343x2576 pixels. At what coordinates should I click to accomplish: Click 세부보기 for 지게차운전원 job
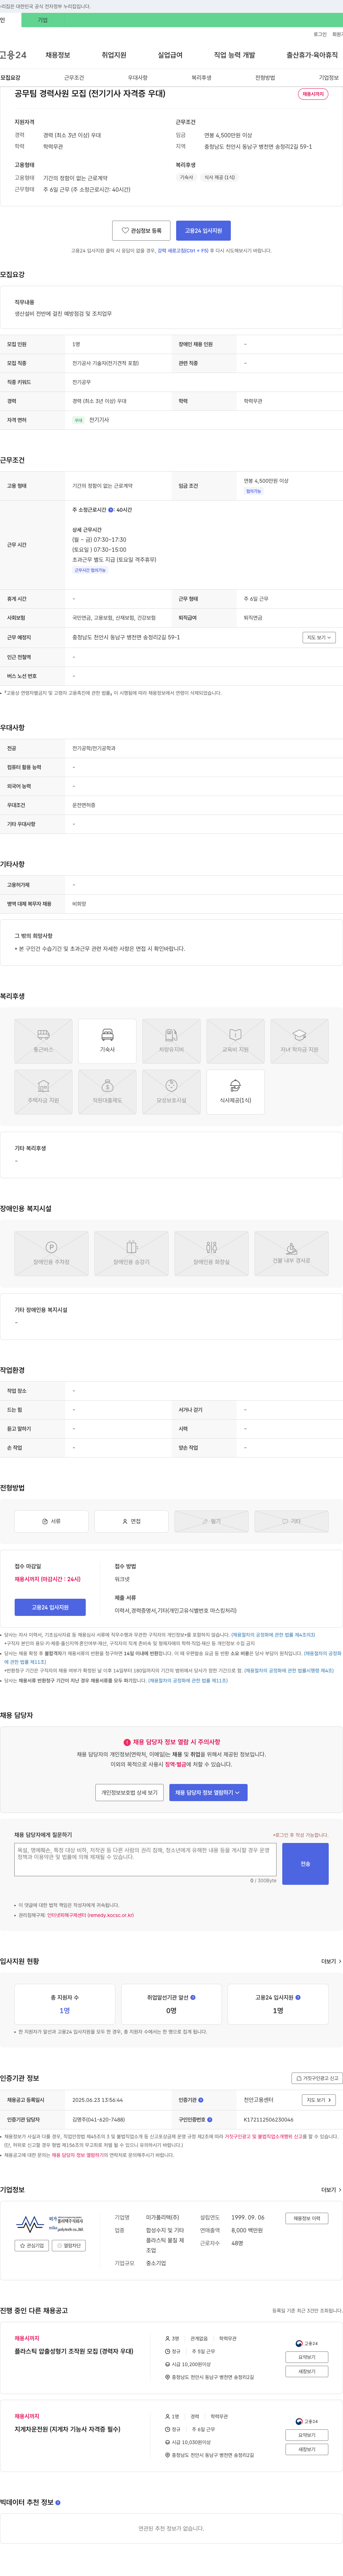[x=307, y=2449]
